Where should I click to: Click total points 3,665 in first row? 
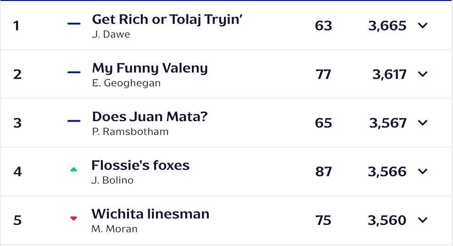point(387,26)
